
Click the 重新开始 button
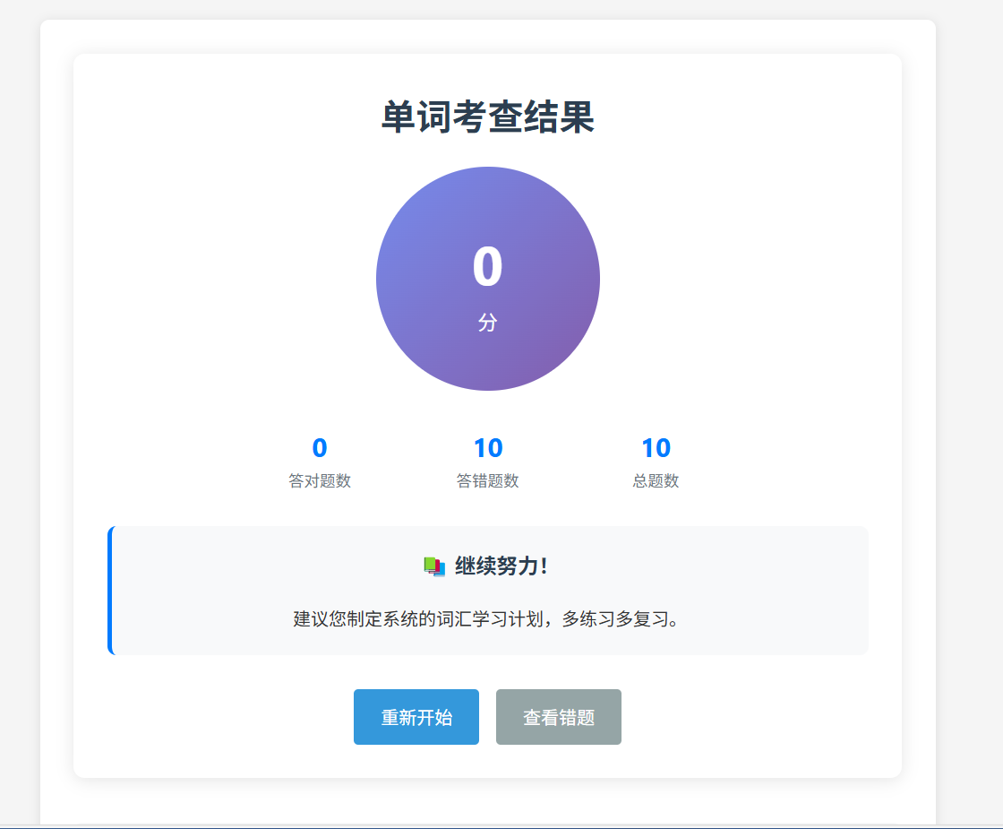tap(416, 717)
